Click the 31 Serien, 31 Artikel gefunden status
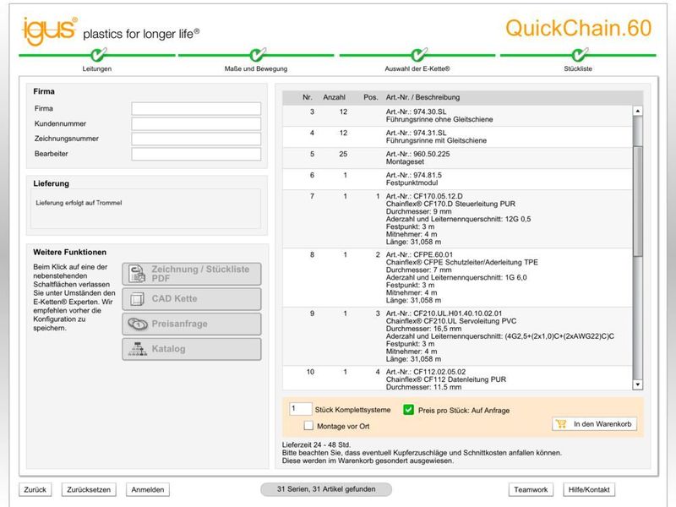 point(326,489)
